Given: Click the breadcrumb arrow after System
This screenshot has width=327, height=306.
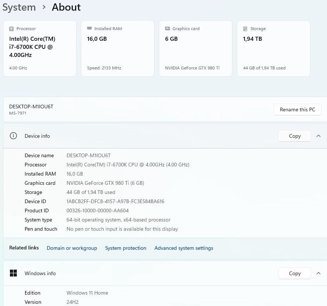Looking at the screenshot, I should click(x=44, y=7).
